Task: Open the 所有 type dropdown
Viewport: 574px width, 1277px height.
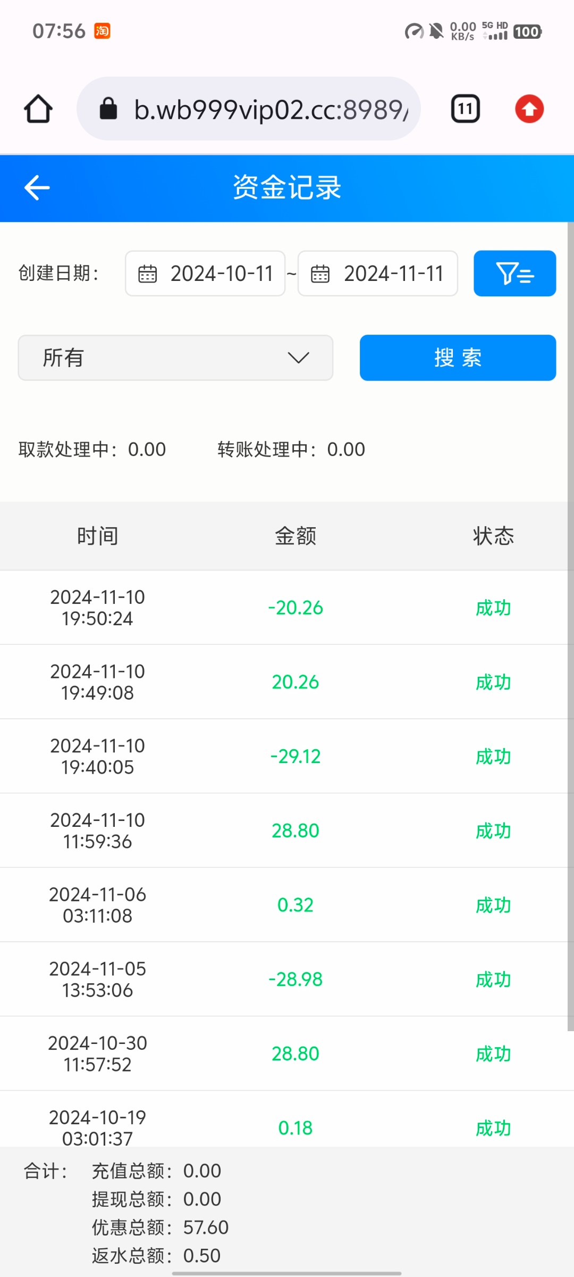Action: 175,358
